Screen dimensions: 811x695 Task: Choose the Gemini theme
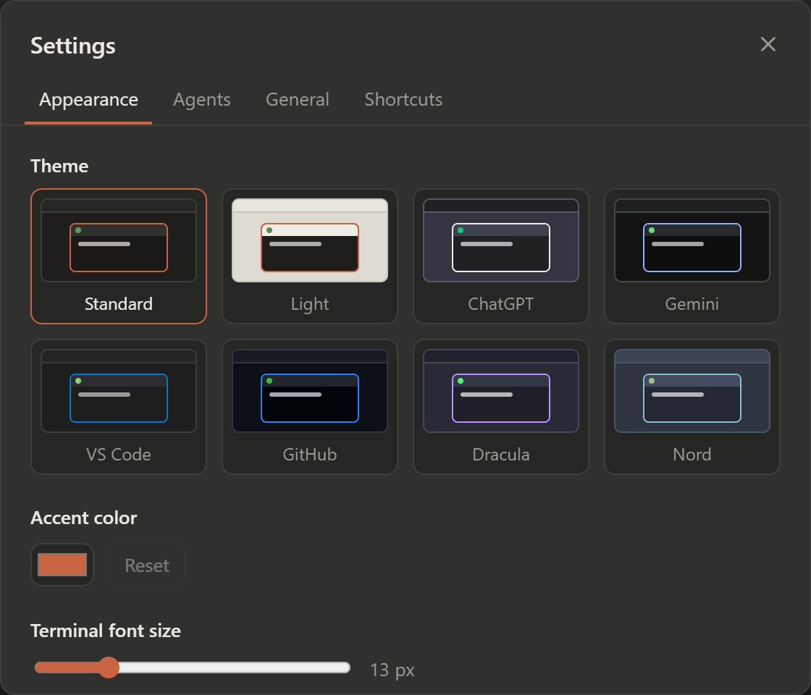pos(692,256)
